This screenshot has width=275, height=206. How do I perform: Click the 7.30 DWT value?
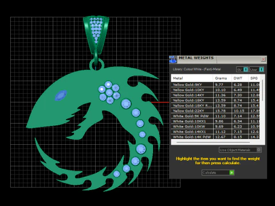click(x=238, y=95)
